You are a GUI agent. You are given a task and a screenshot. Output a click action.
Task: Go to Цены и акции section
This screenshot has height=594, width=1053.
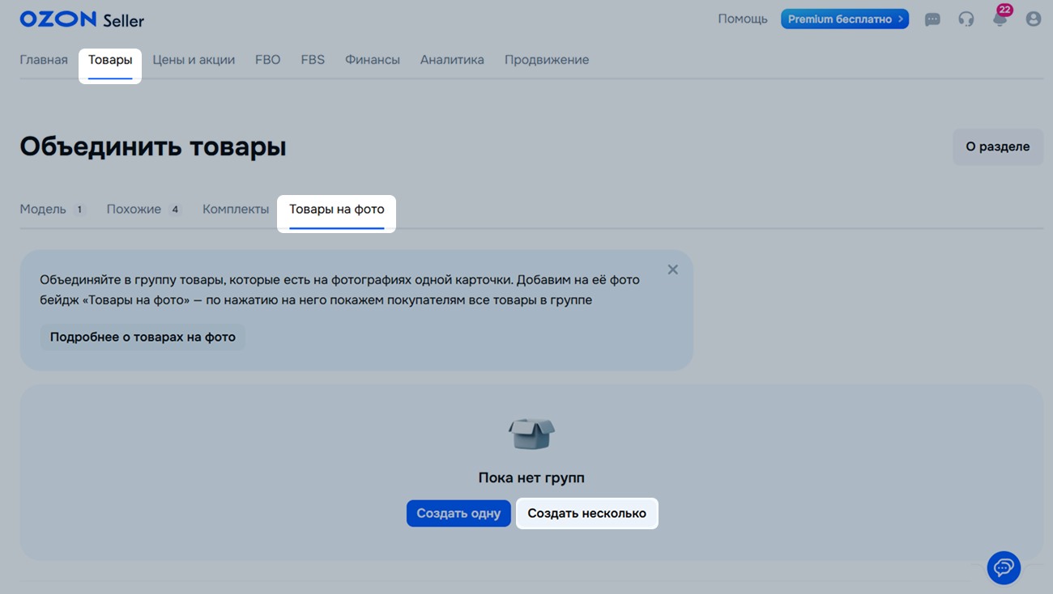(194, 60)
